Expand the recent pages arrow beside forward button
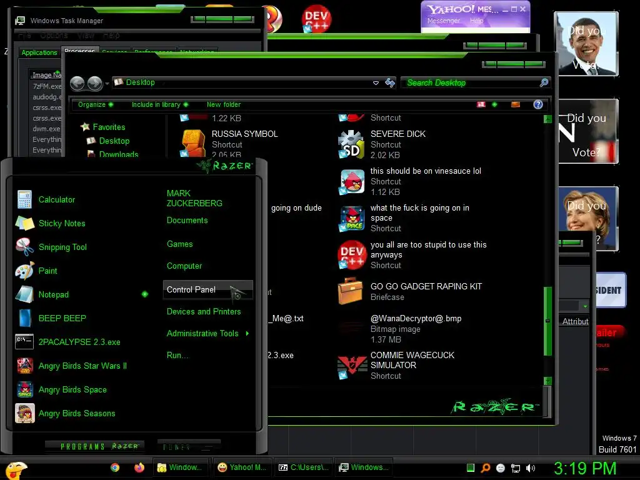The width and height of the screenshot is (640, 480). 107,83
